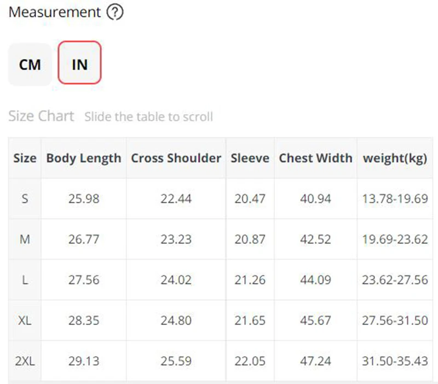This screenshot has height=384, width=438.
Task: Click the 'Slide the table to scroll' hint
Action: pos(149,117)
